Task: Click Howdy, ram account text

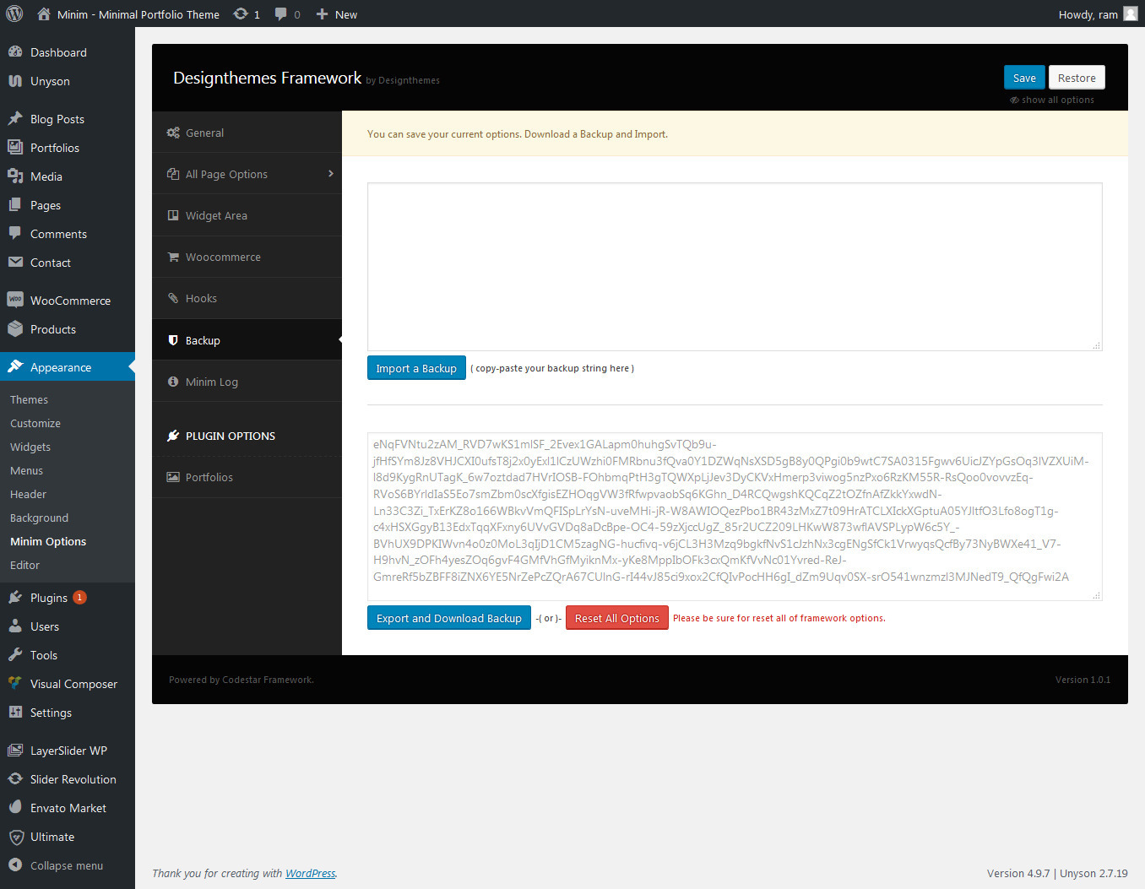Action: click(1088, 14)
